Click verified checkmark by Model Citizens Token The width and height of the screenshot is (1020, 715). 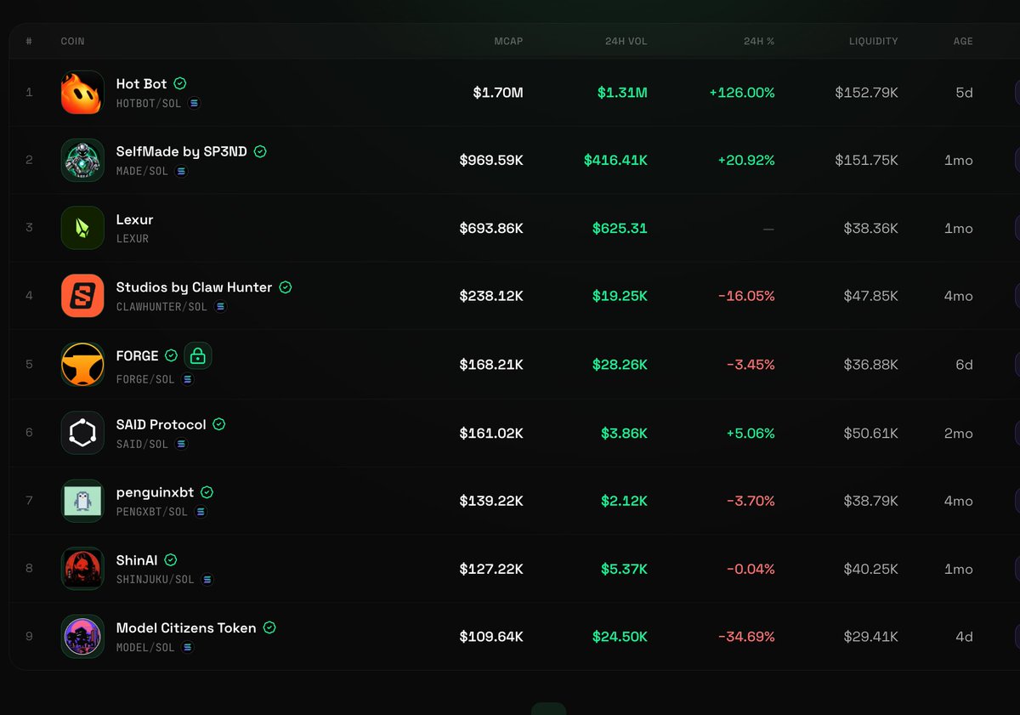point(269,627)
